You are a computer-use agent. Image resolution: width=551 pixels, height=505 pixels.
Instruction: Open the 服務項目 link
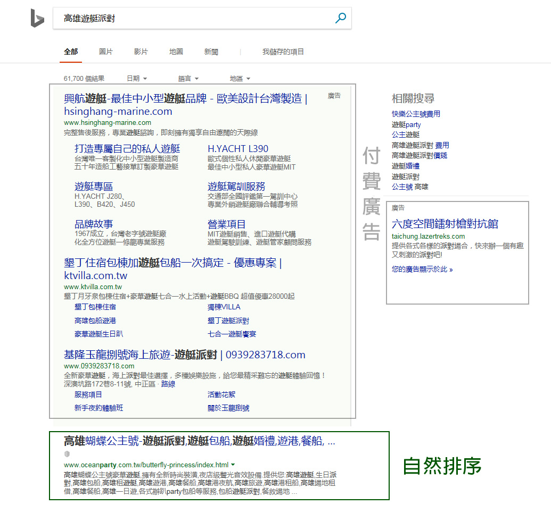[x=88, y=395]
